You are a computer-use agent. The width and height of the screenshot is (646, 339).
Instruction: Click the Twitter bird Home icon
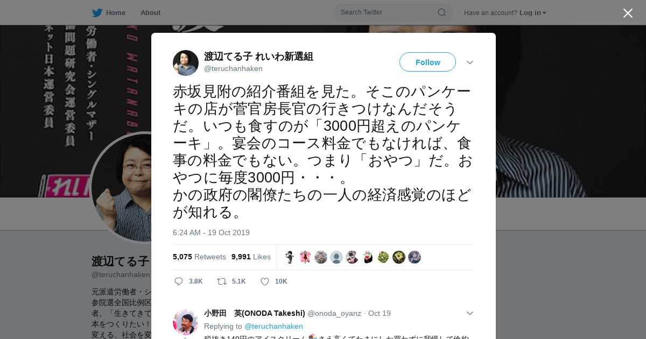click(97, 12)
